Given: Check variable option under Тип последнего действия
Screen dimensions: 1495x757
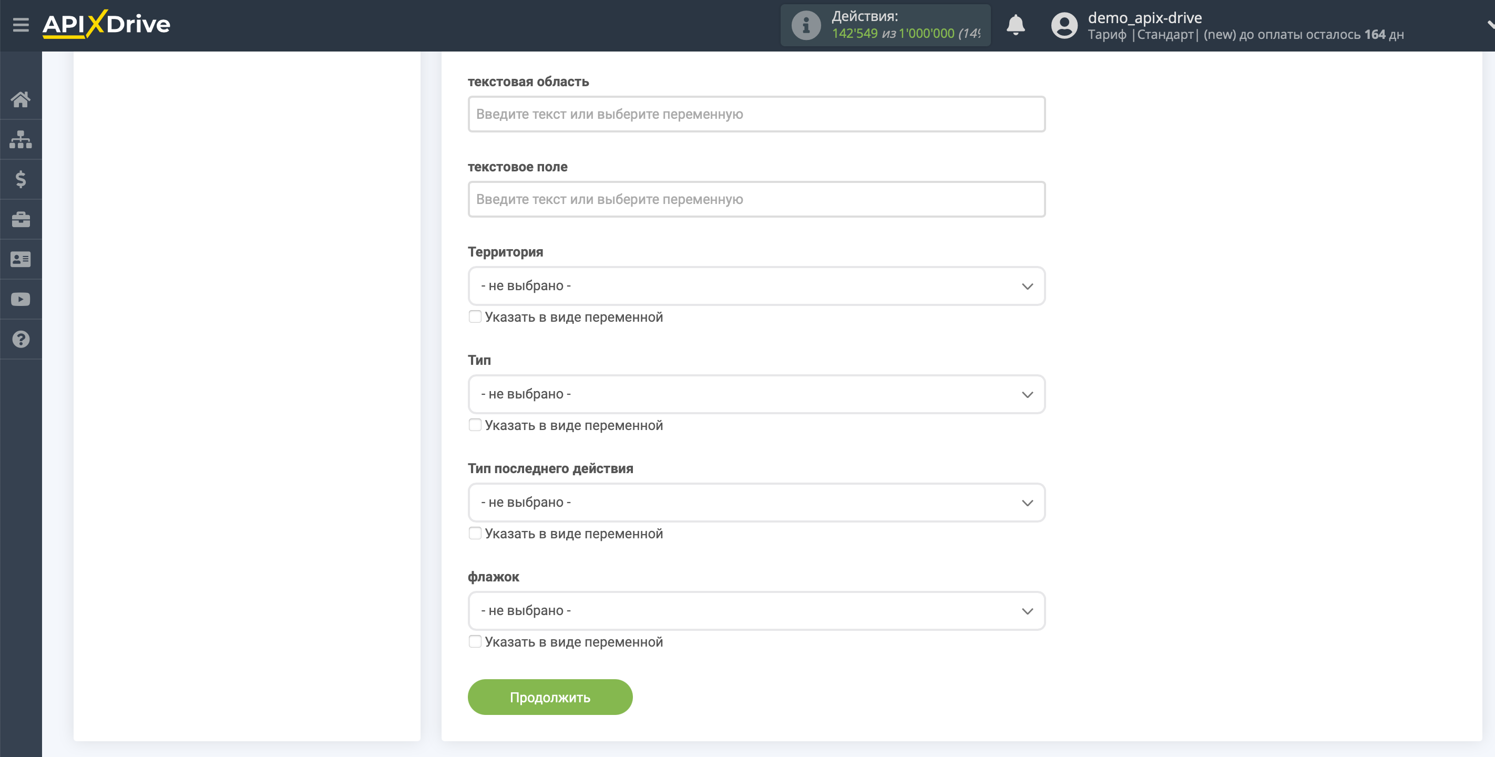Looking at the screenshot, I should tap(475, 534).
